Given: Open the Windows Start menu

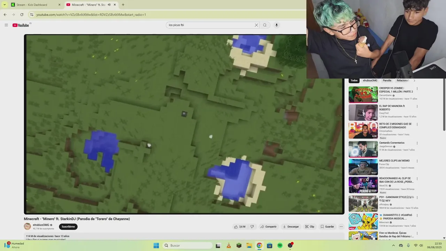Looking at the screenshot, I should pyautogui.click(x=156, y=245).
